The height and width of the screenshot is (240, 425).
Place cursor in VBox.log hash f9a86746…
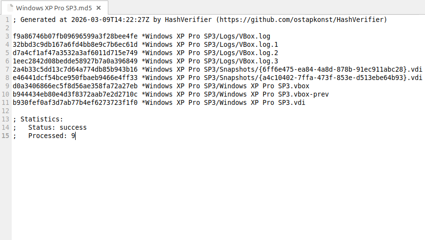[75, 36]
